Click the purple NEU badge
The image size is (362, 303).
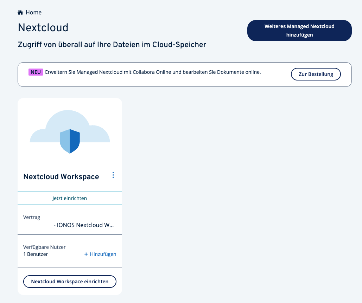tap(36, 72)
